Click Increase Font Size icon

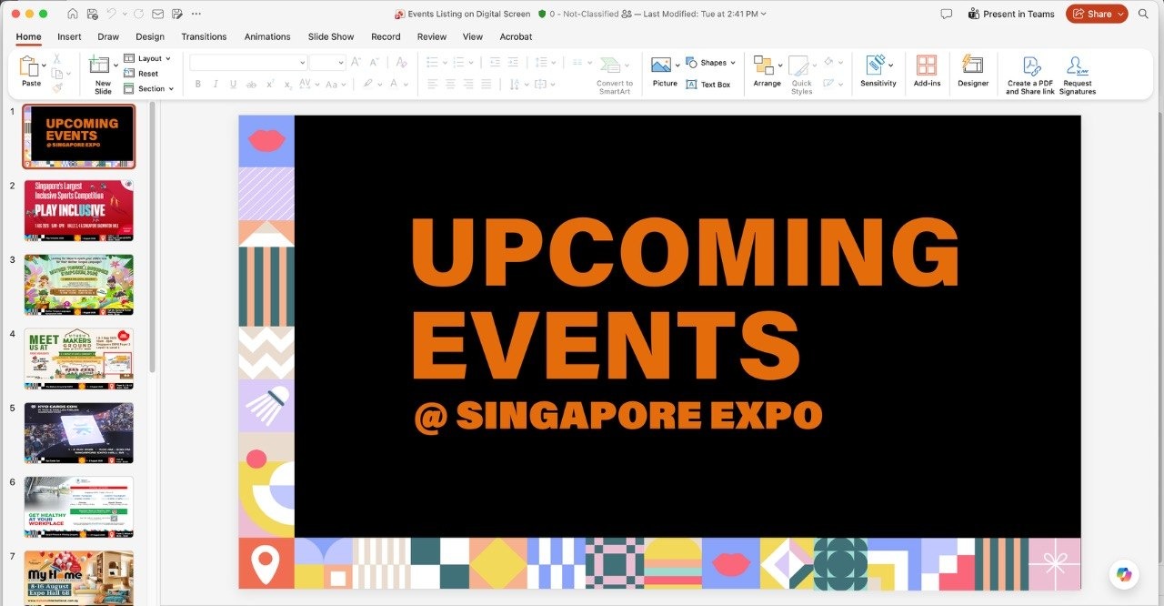click(x=356, y=62)
